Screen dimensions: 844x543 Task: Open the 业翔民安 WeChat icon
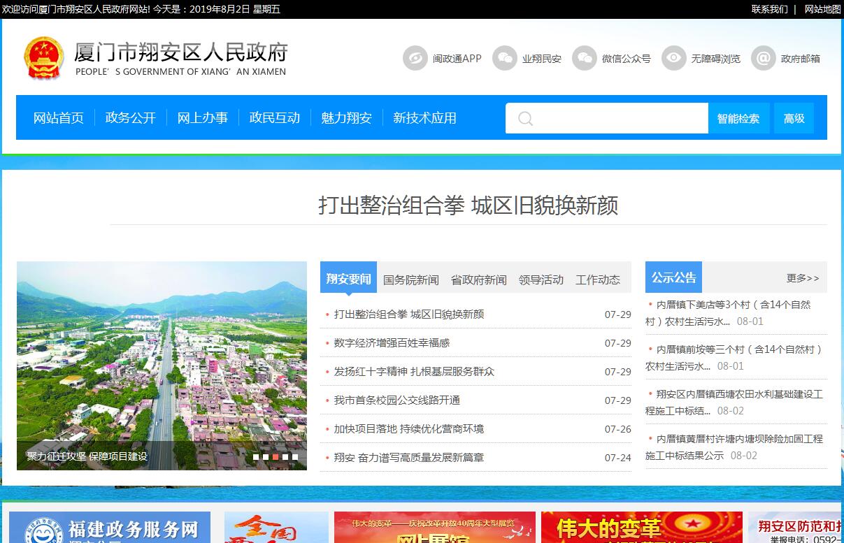(504, 58)
